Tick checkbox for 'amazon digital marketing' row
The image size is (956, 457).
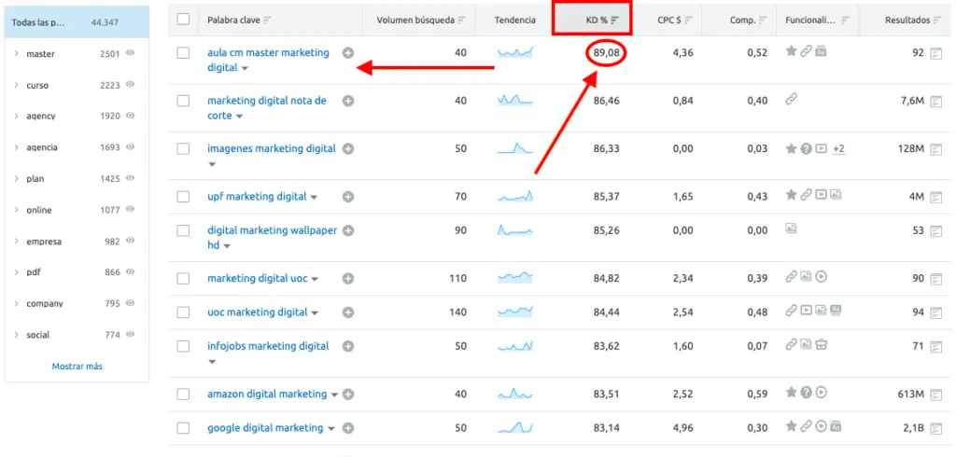(x=183, y=395)
